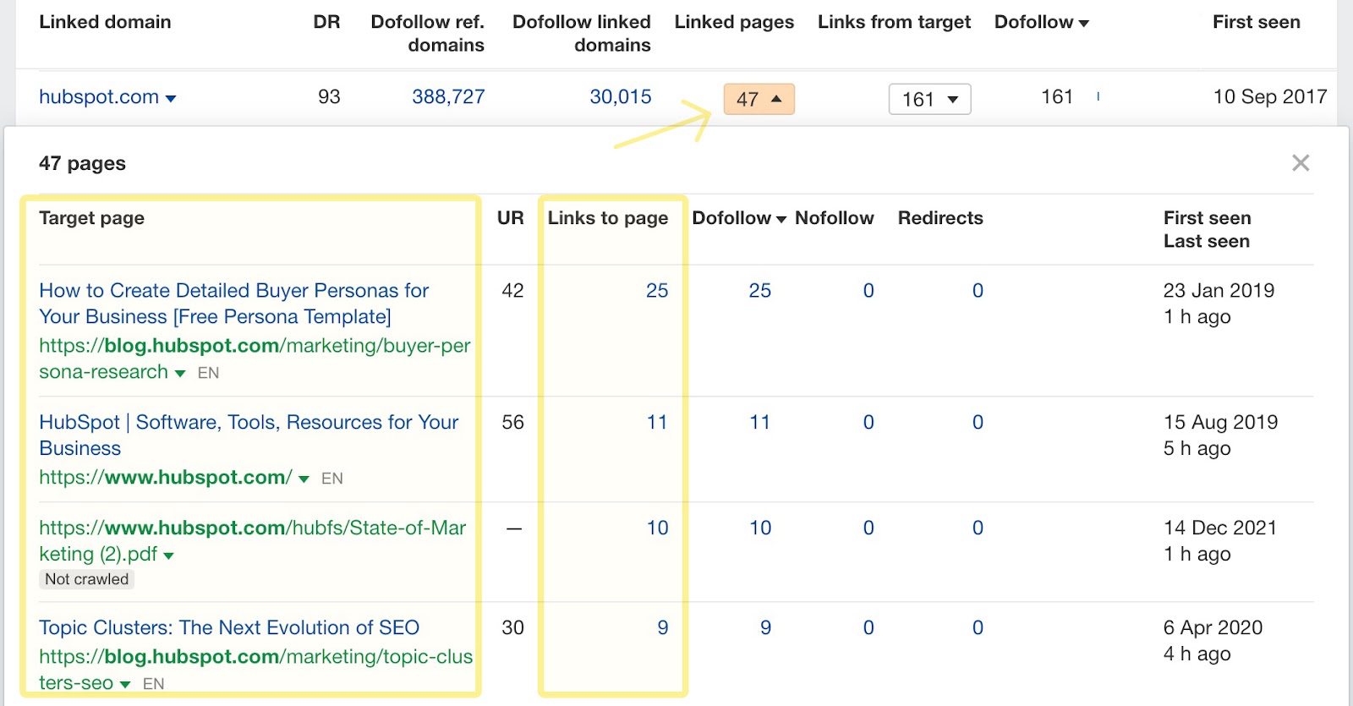This screenshot has width=1353, height=706.
Task: Click the date 6 Apr 2020
Action: point(1213,627)
